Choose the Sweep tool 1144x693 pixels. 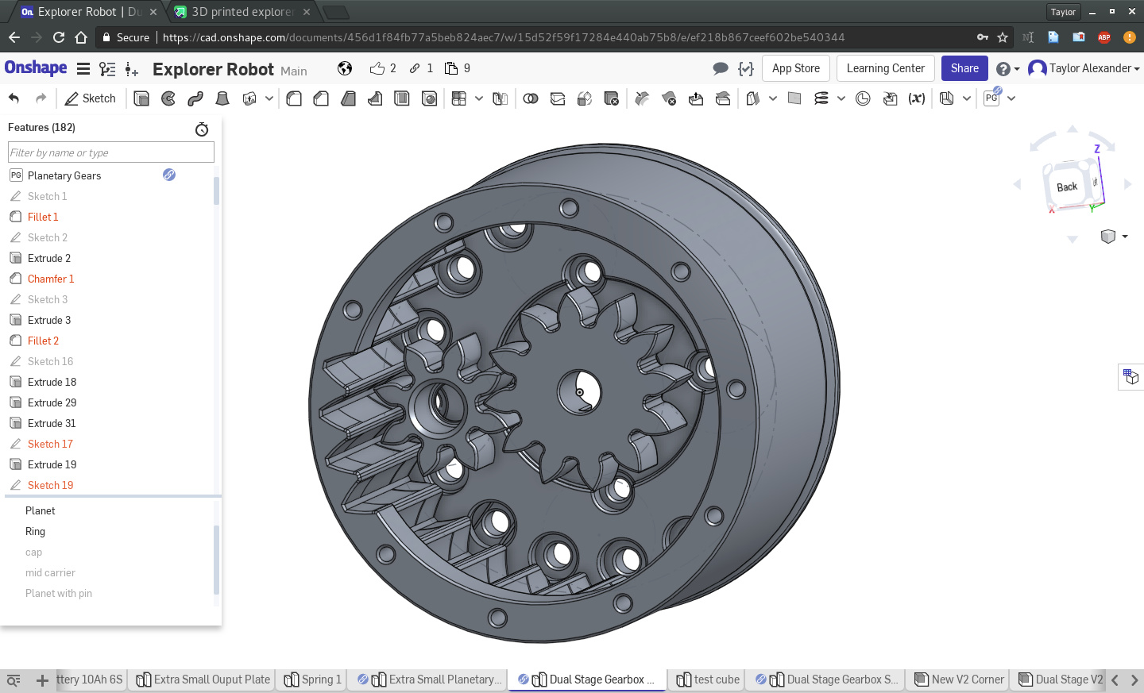coord(195,98)
